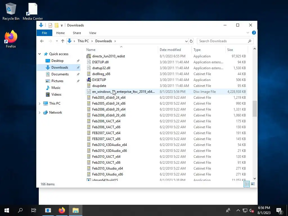Switch to Firefox on the taskbar
Image resolution: width=288 pixels, height=216 pixels.
click(x=62, y=210)
